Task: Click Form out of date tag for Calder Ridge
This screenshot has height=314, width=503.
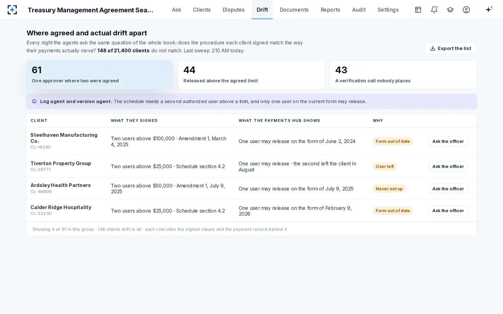Action: (393, 211)
